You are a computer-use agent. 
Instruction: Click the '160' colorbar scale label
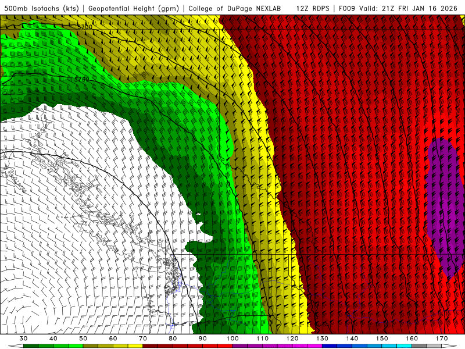click(x=412, y=339)
